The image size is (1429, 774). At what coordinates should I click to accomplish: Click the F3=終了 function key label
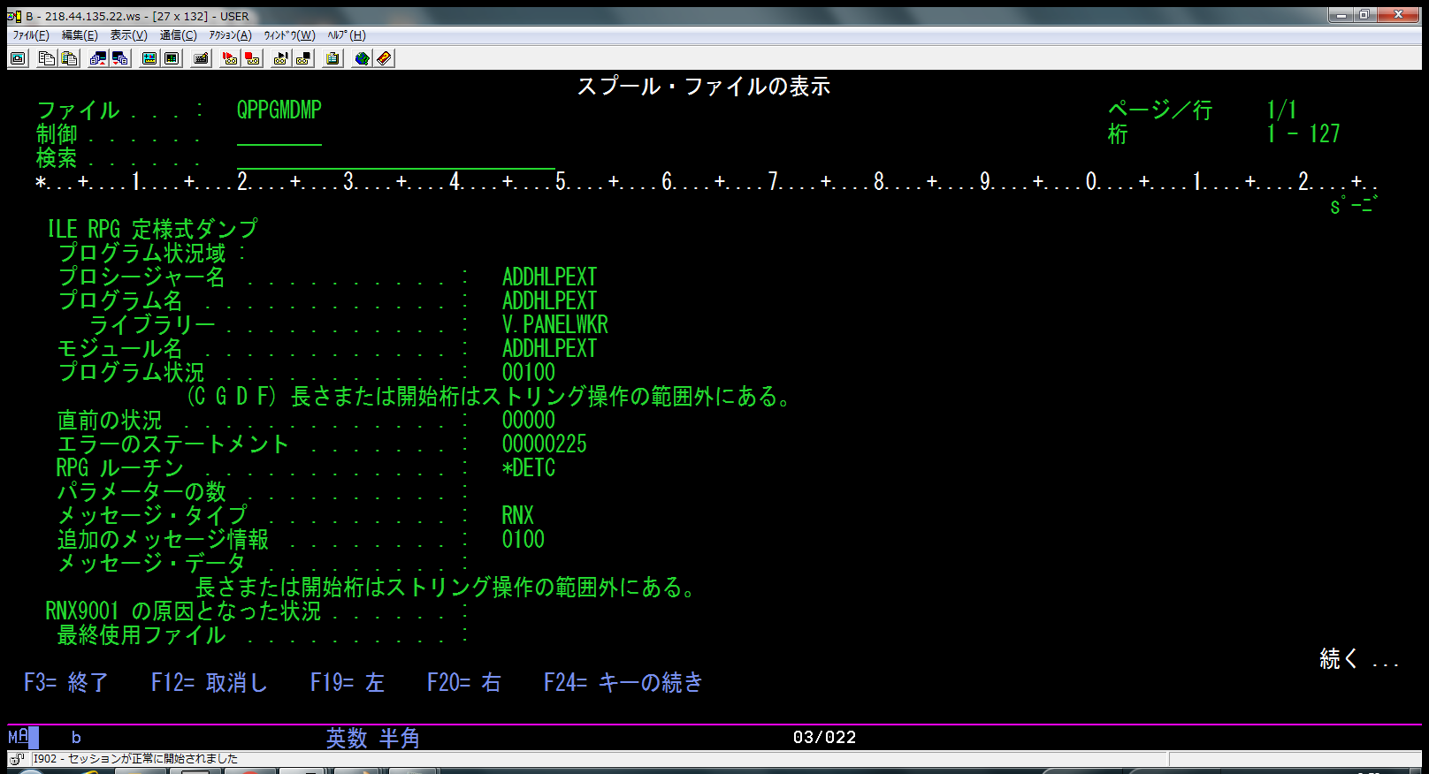65,682
